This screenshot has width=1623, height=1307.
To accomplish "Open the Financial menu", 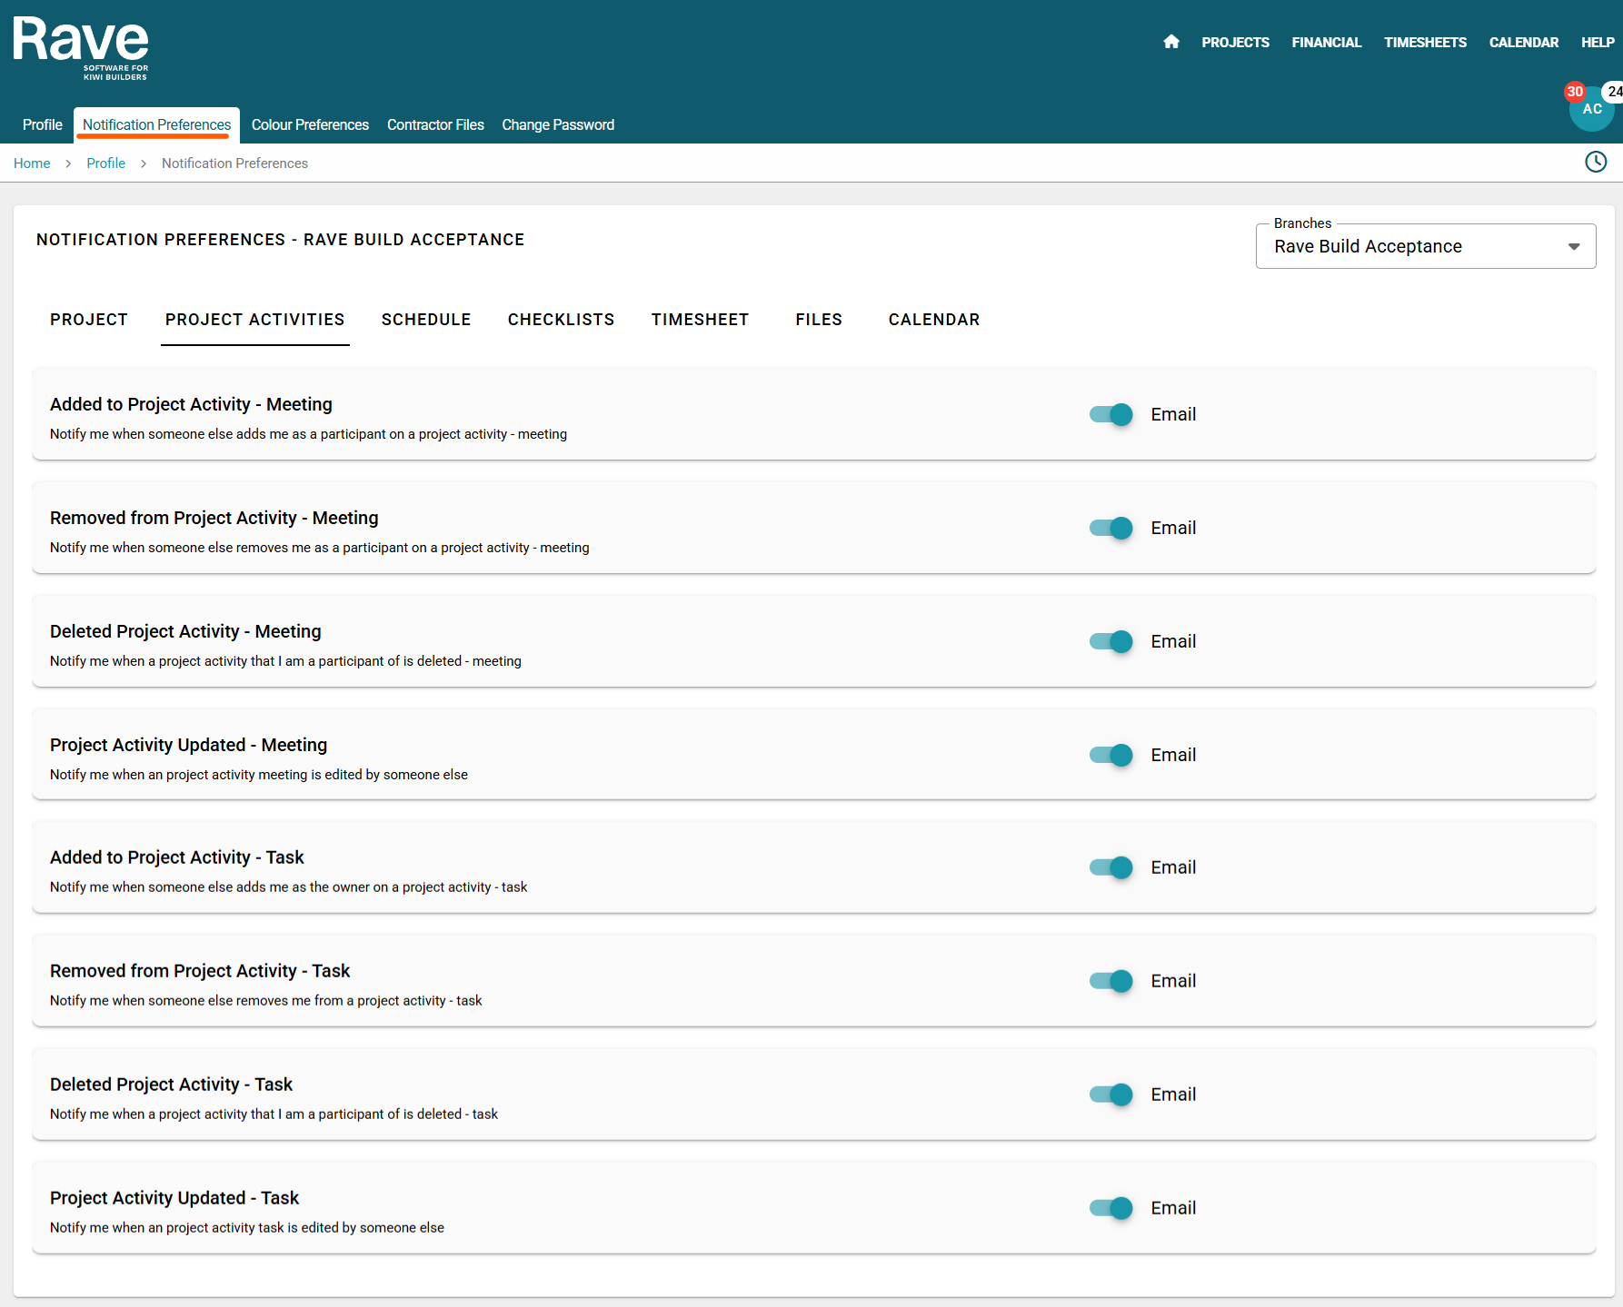I will click(1326, 43).
